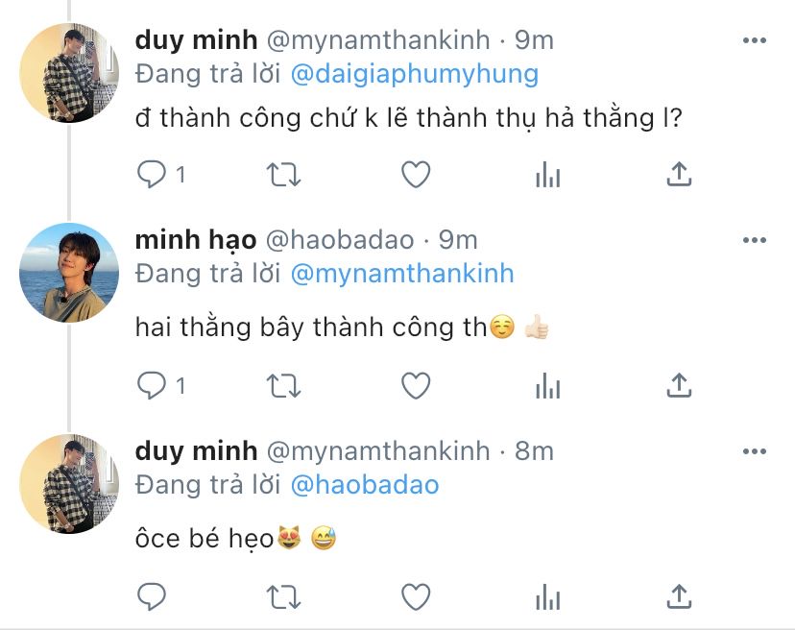Share duy minh's first tweet

tap(679, 174)
